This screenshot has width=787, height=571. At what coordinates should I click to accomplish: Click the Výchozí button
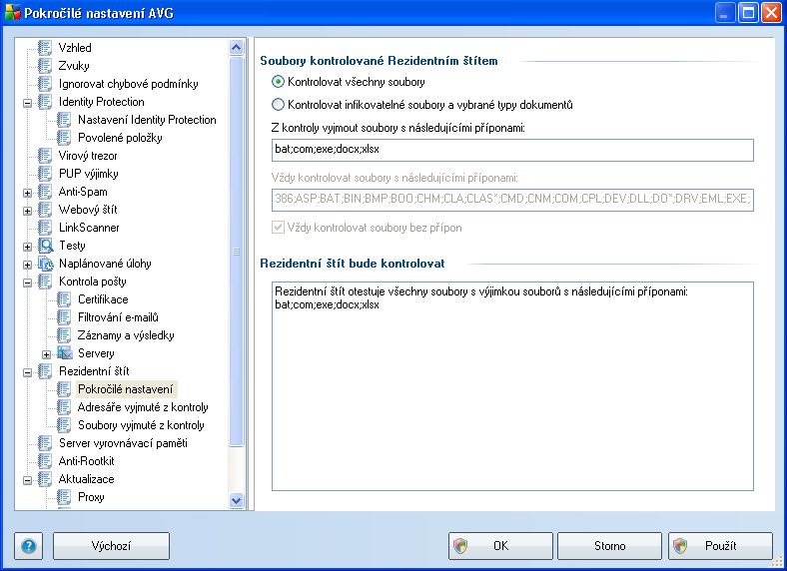[111, 546]
